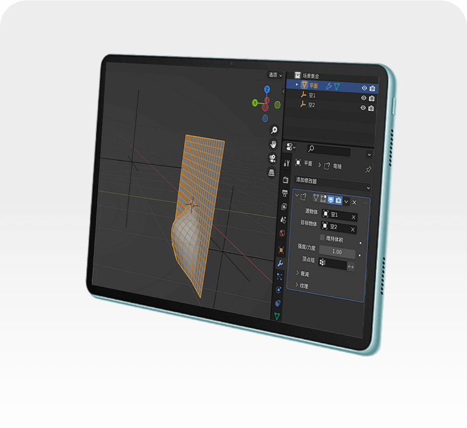467x428 pixels.
Task: Click the 顶点组 vertex group field
Action: (x=332, y=264)
